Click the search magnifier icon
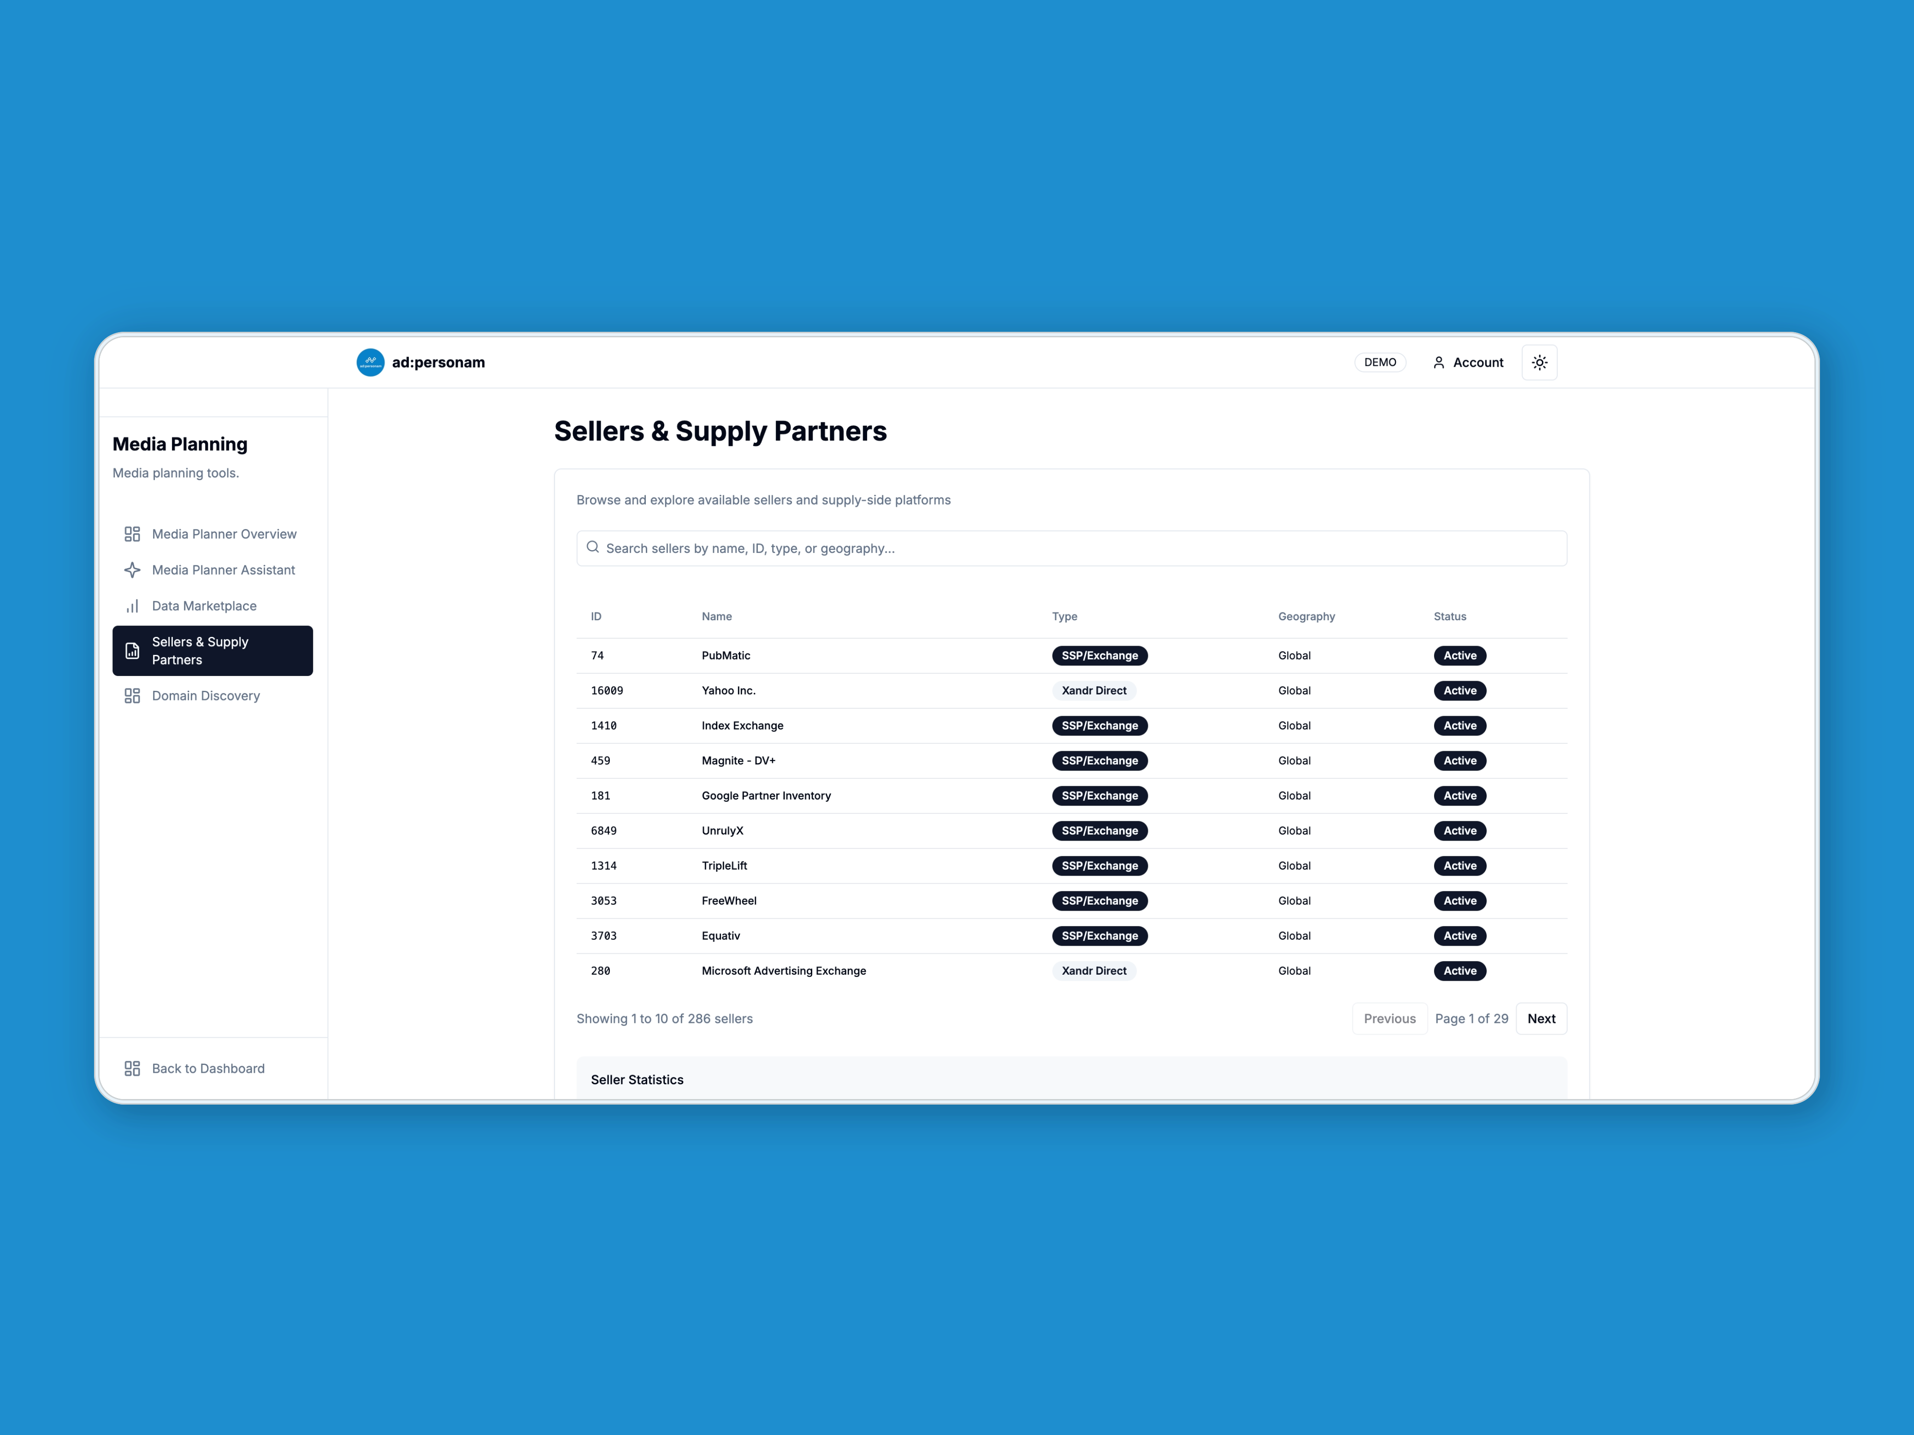This screenshot has width=1914, height=1435. (593, 547)
